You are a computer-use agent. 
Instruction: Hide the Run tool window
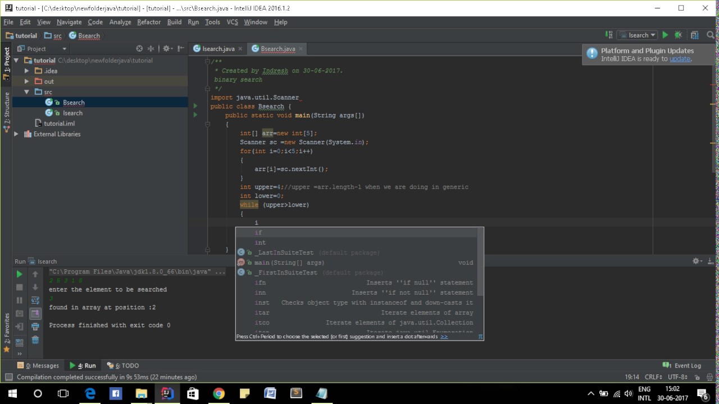pos(710,261)
